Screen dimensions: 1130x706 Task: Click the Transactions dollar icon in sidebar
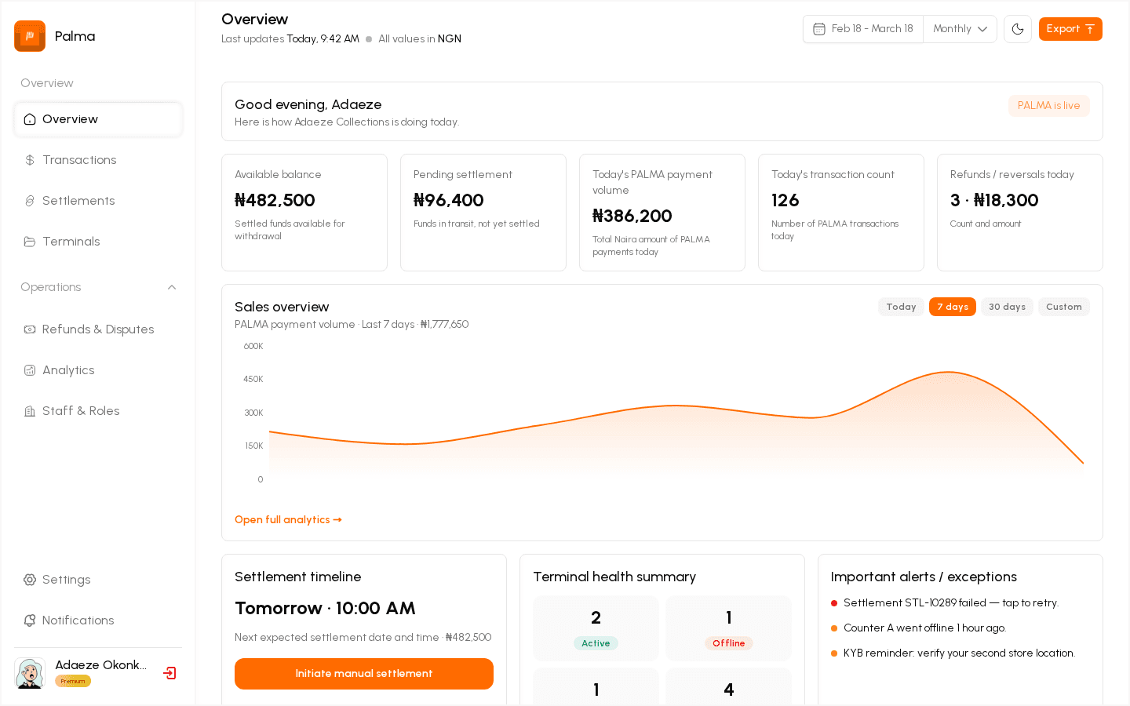pos(30,160)
